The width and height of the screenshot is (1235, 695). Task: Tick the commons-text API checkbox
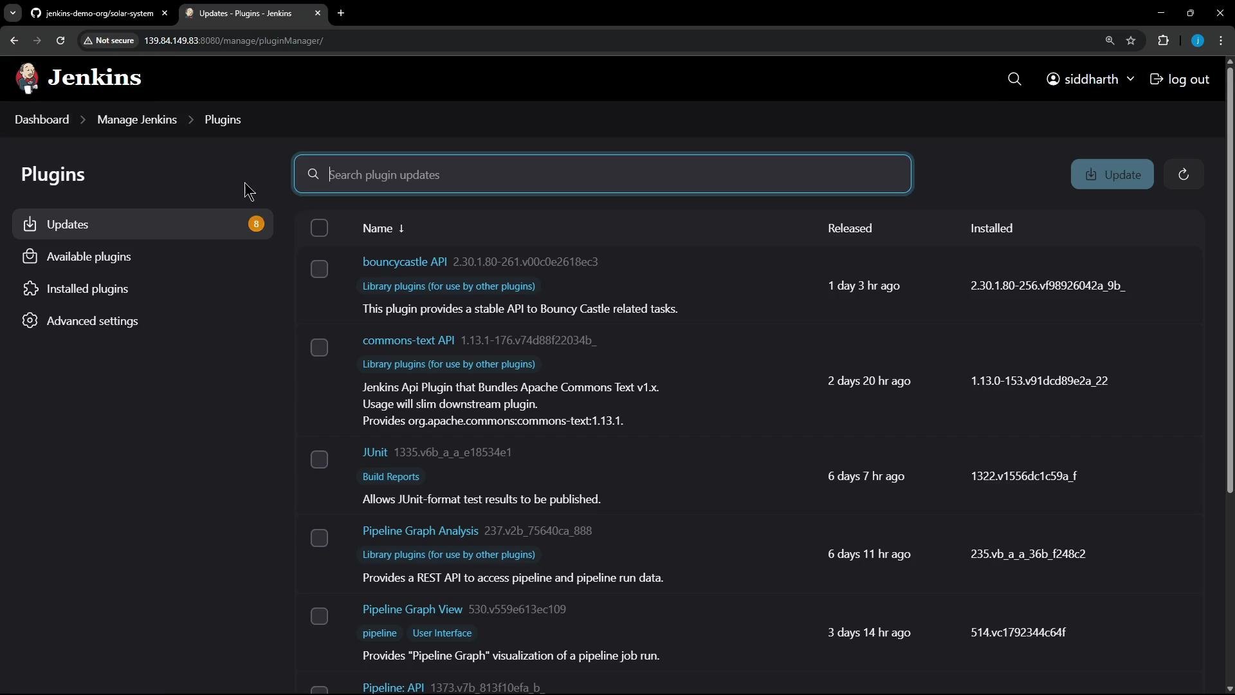(x=319, y=347)
